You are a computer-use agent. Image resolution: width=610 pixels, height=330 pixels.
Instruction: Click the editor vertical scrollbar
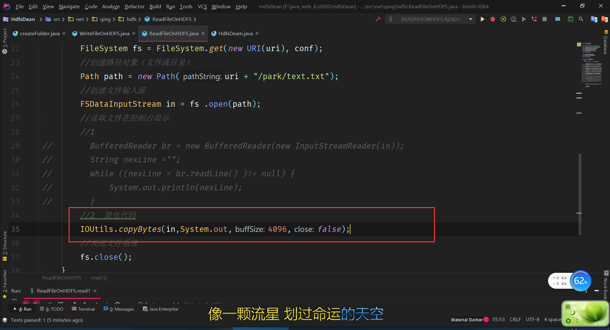point(580,194)
